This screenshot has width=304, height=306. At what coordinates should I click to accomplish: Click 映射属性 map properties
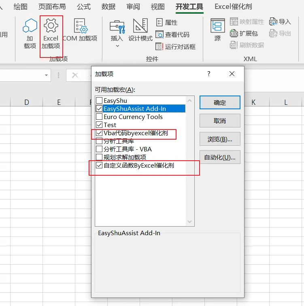click(247, 22)
